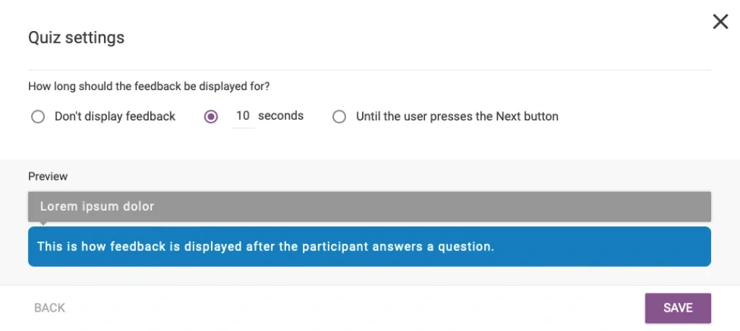The image size is (740, 331).
Task: Click the "Preview" section label
Action: click(48, 176)
